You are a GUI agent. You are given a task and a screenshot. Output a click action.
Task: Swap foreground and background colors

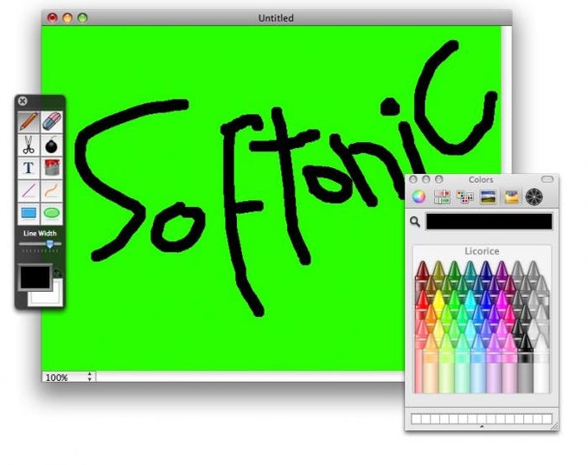[x=57, y=273]
